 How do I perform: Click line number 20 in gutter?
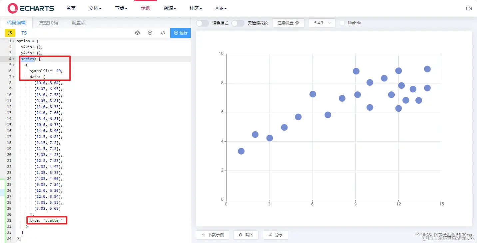[x=9, y=155]
